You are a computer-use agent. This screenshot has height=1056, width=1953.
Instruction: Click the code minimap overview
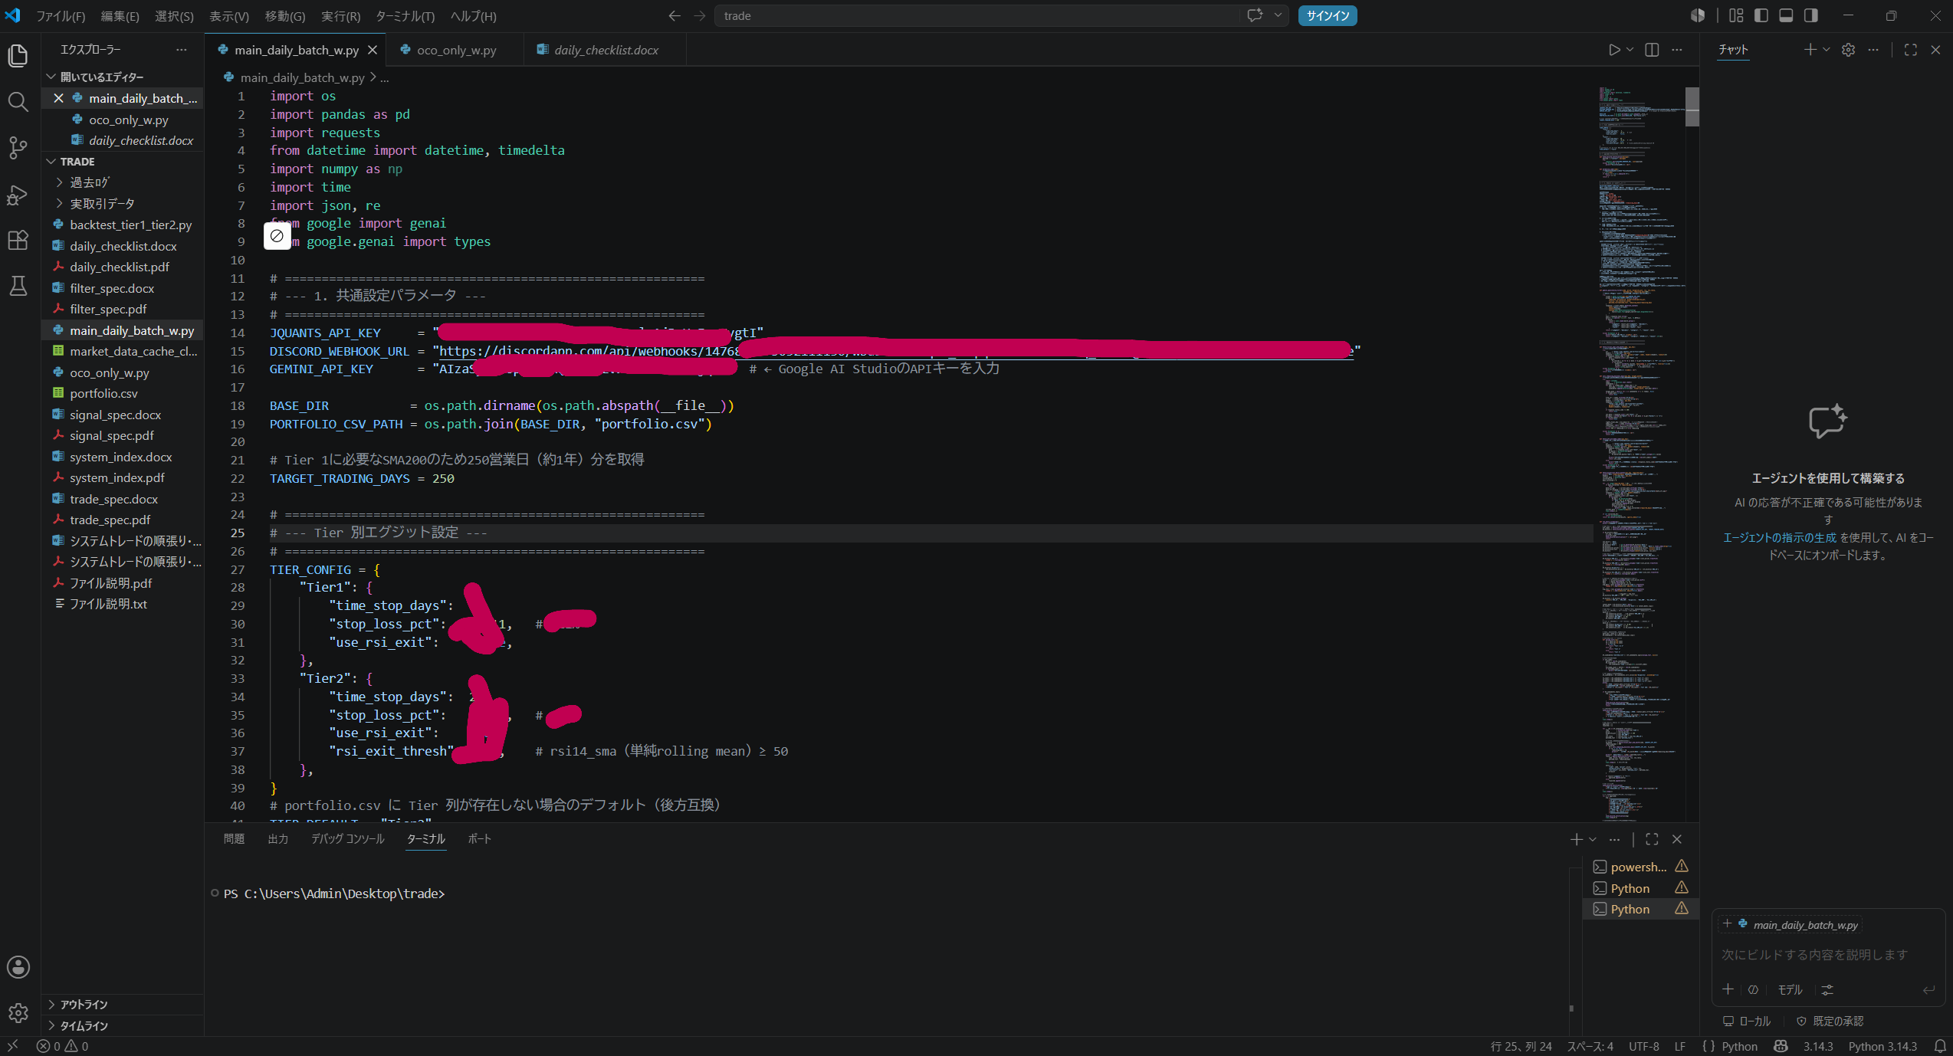(x=1642, y=452)
